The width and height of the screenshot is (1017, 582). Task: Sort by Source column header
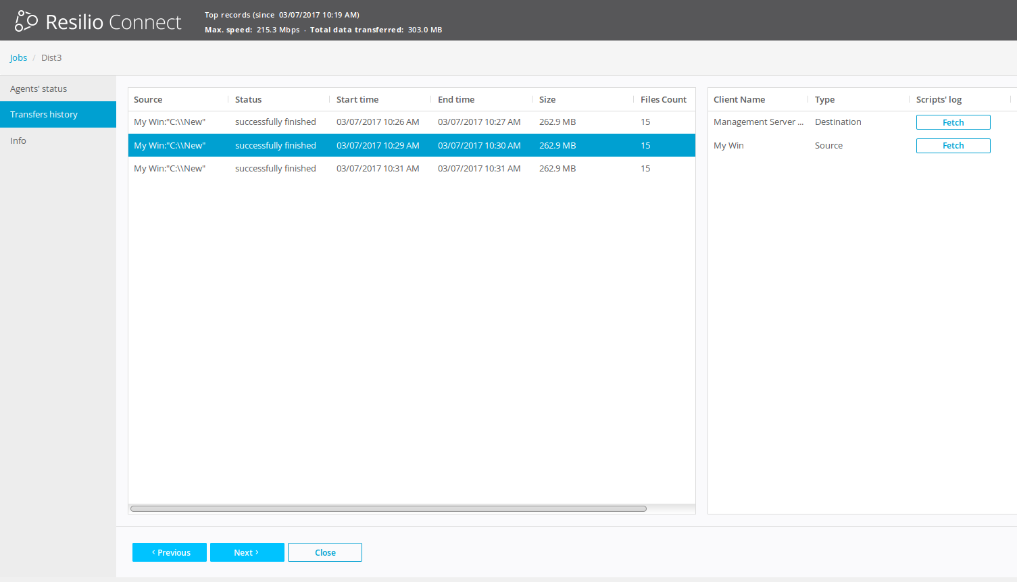[148, 100]
